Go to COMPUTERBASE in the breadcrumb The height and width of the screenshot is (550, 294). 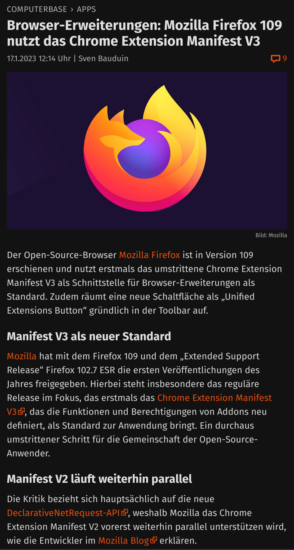[37, 9]
